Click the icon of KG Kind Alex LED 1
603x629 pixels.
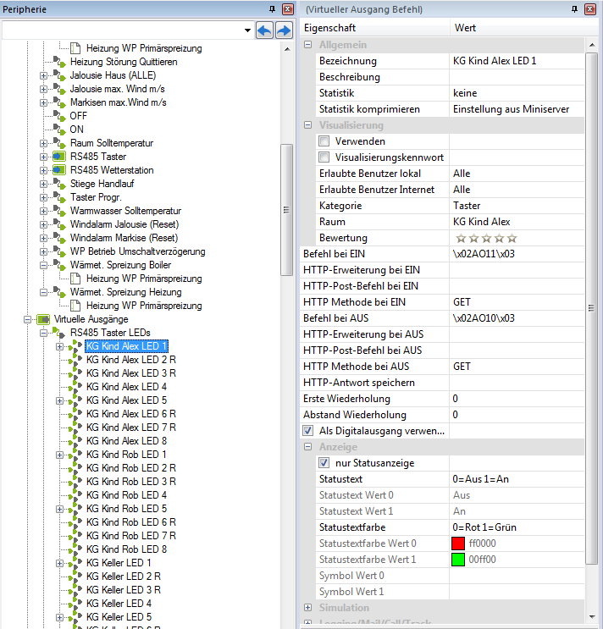(x=75, y=346)
